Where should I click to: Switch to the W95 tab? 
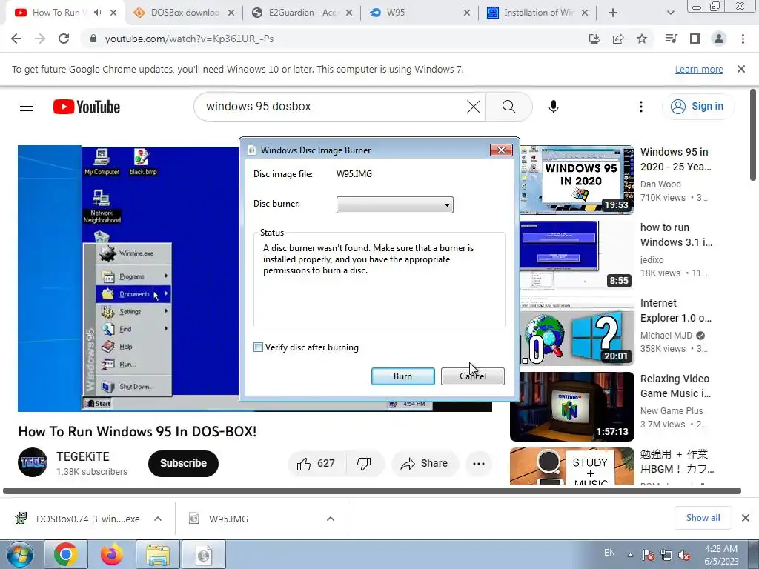(x=420, y=13)
